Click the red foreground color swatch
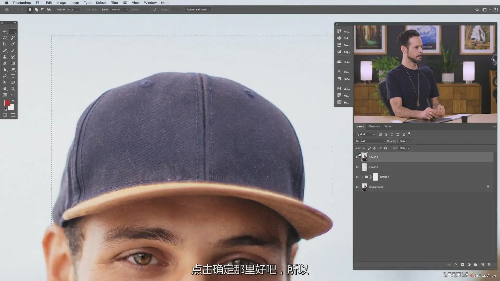This screenshot has width=500, height=281. tap(7, 103)
